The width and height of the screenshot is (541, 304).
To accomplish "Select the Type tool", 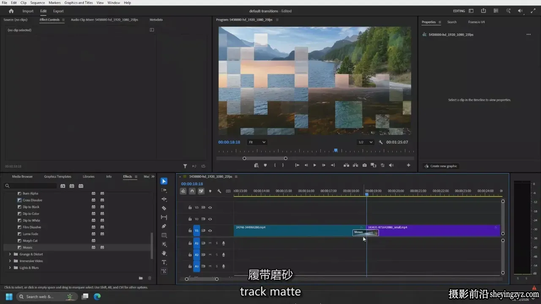I will click(164, 262).
